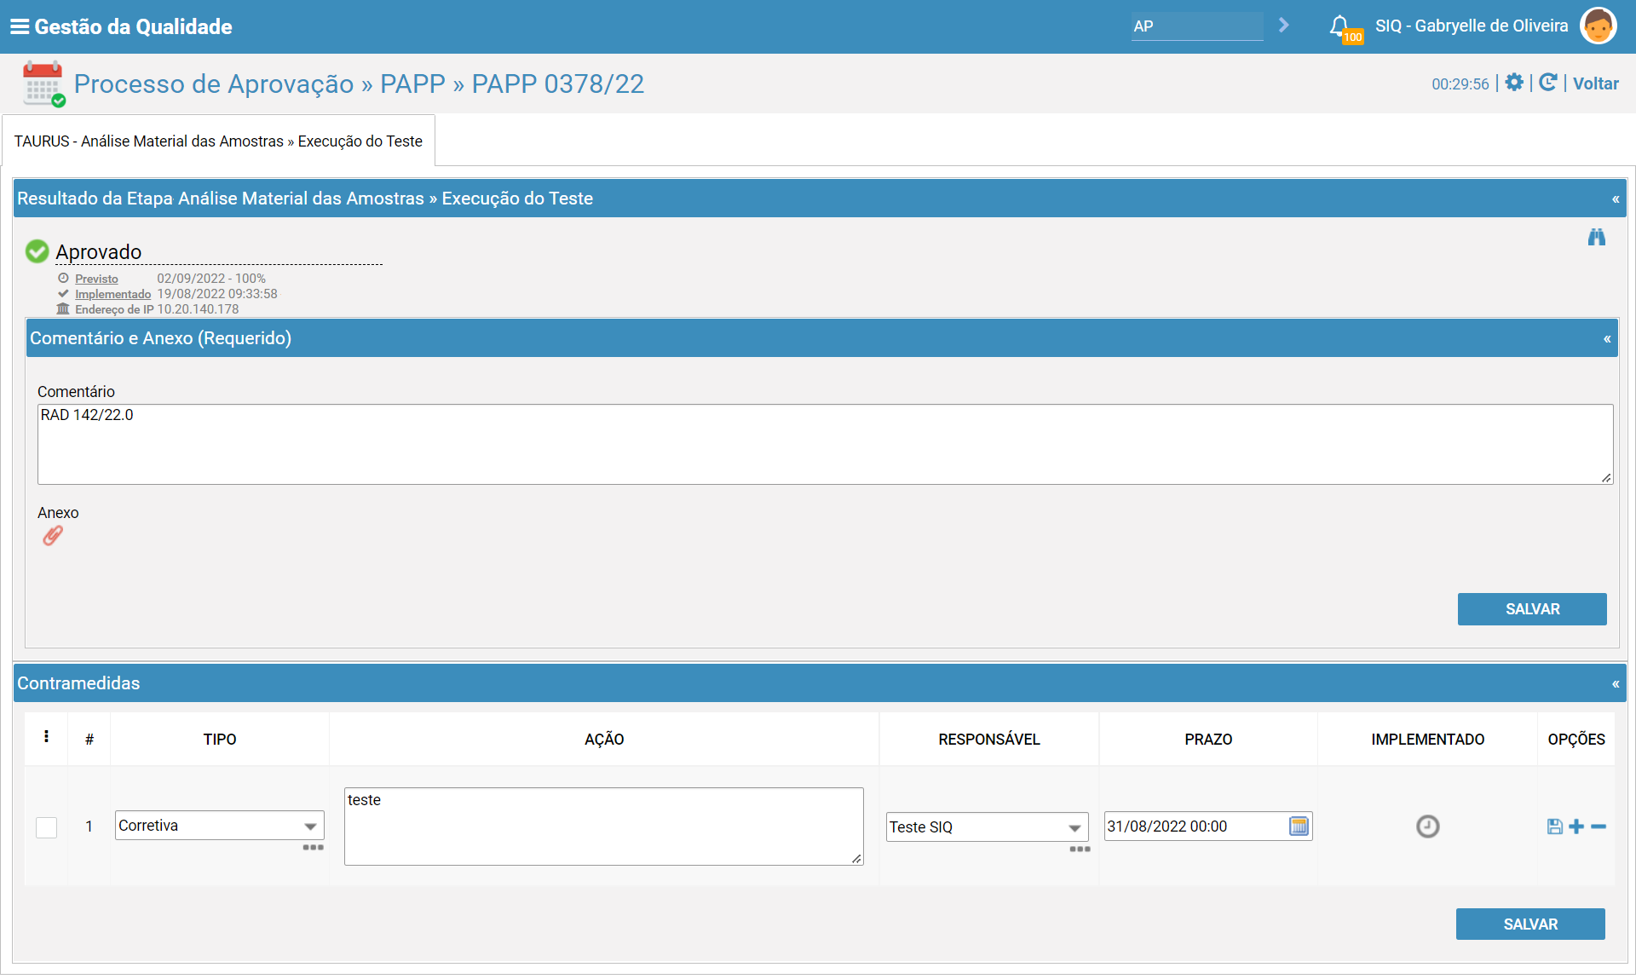Collapse the Comentário e Anexo panel
Viewport: 1636px width, 979px height.
pos(1607,338)
